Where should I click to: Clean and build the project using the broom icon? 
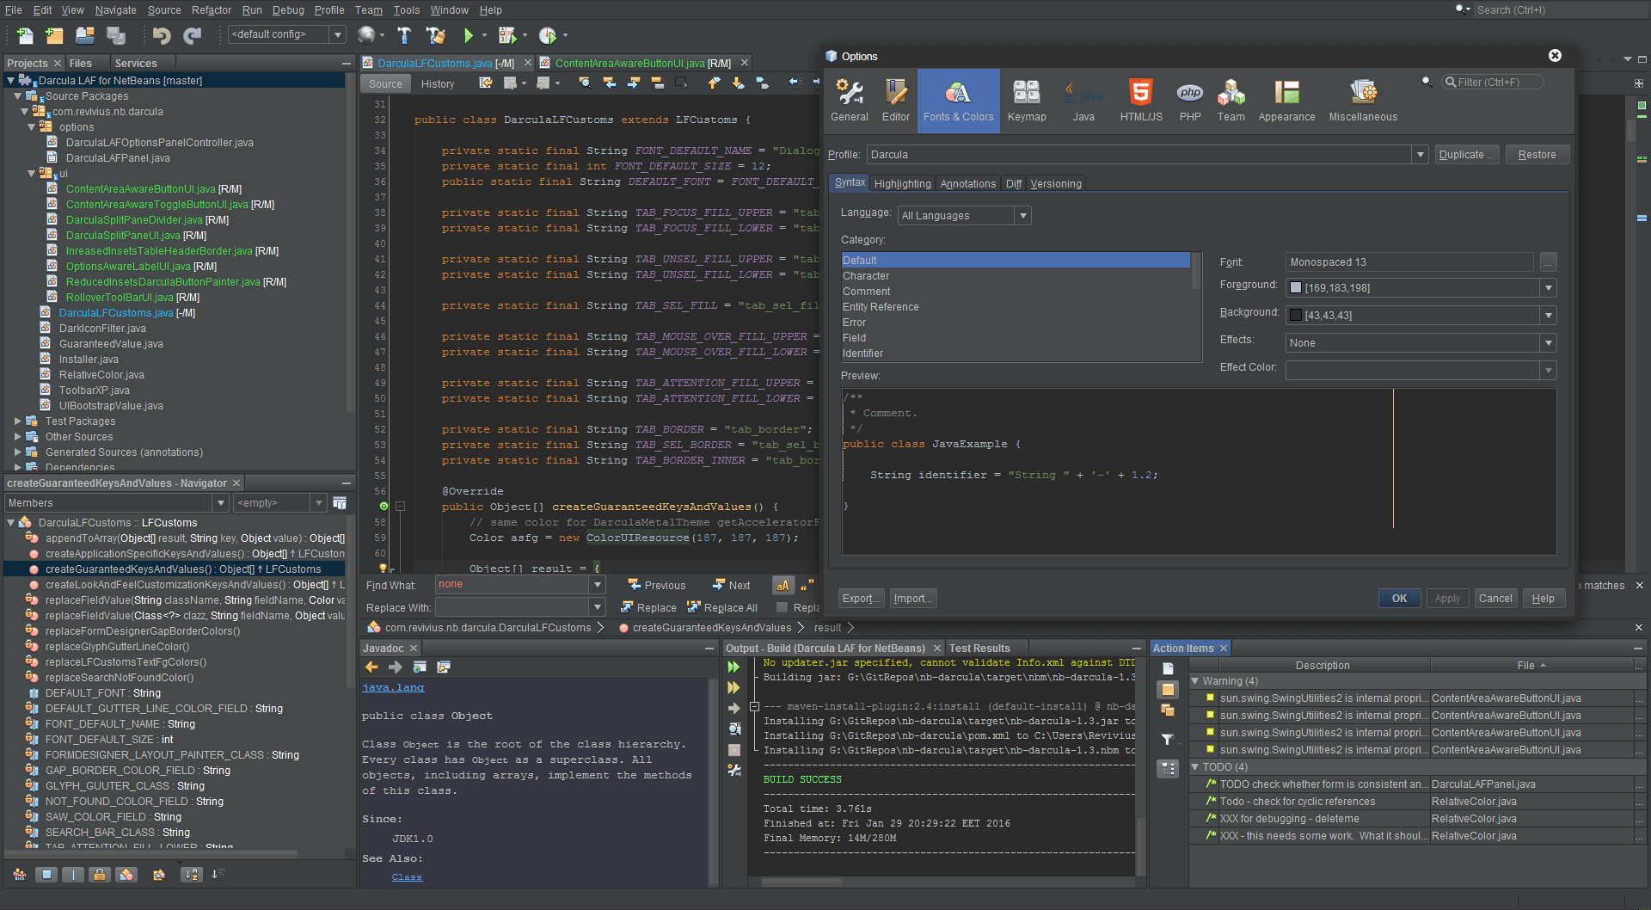point(436,35)
